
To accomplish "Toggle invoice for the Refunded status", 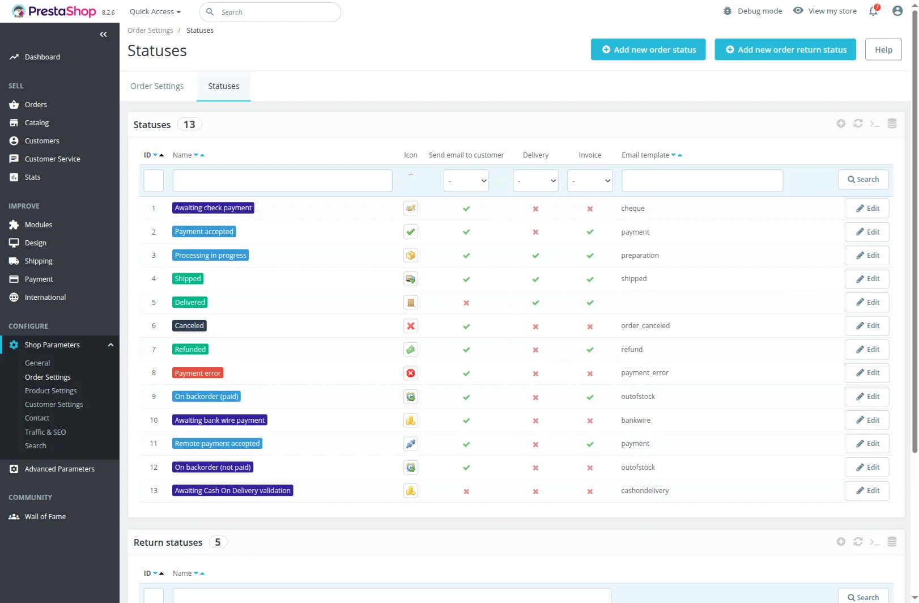I will (590, 350).
